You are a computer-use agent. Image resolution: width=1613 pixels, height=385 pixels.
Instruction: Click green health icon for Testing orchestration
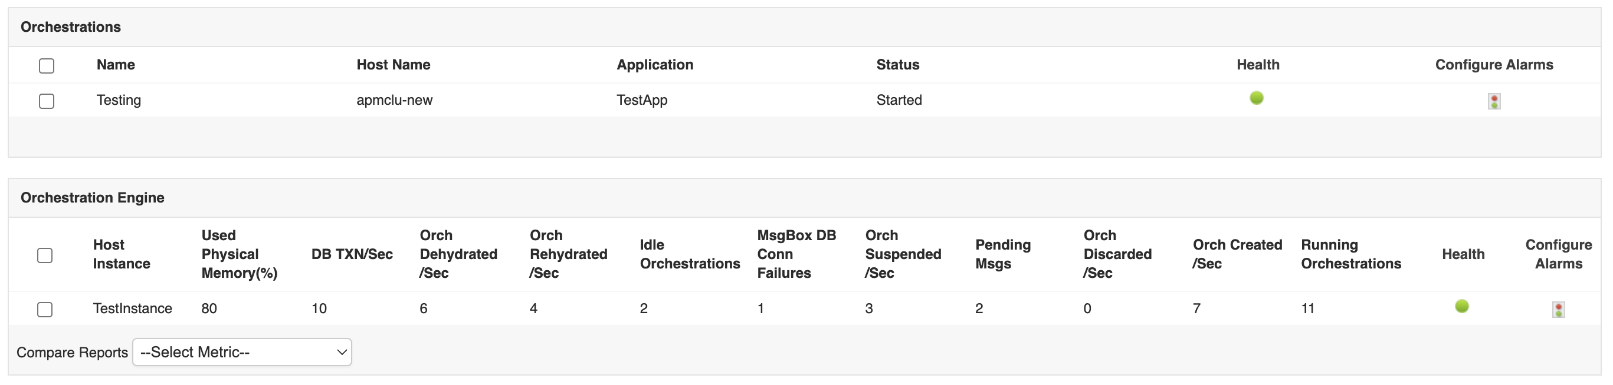coord(1256,98)
